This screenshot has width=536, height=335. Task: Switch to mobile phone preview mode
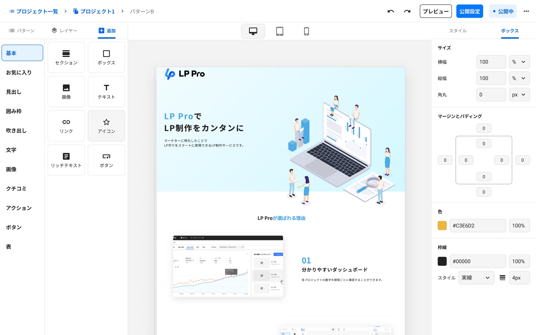306,31
